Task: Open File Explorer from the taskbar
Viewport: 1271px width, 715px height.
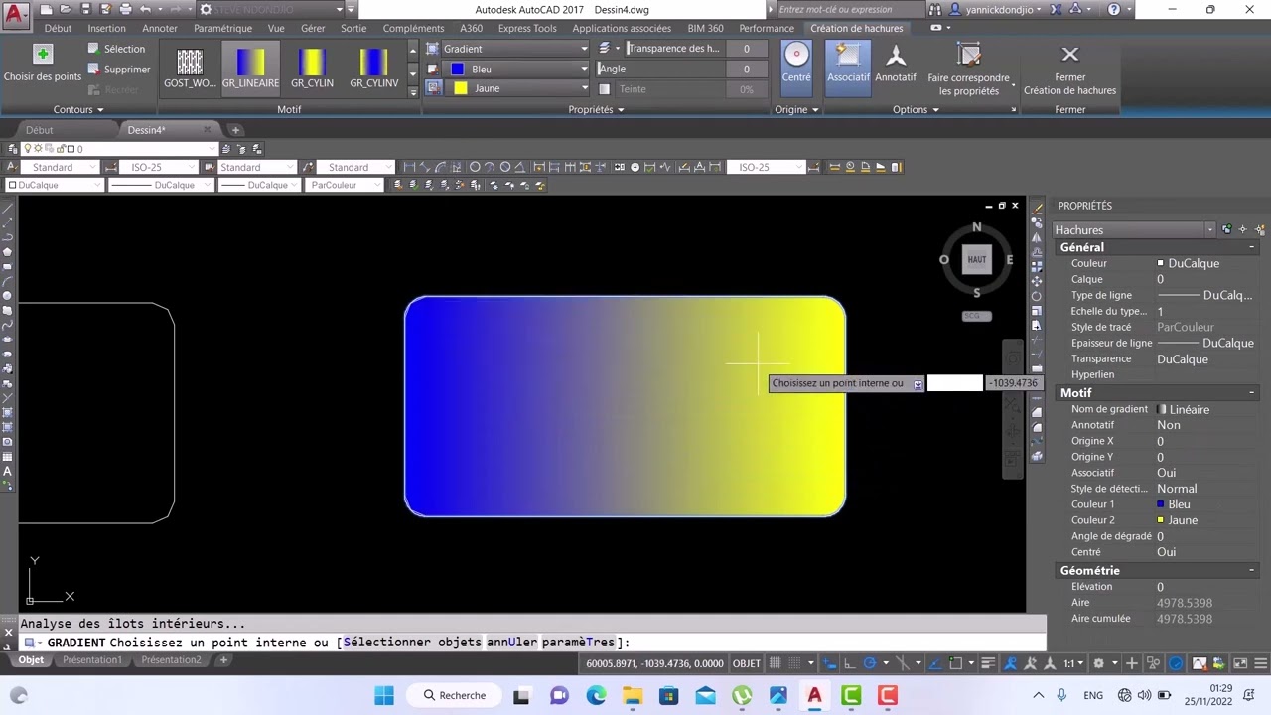Action: tap(632, 695)
